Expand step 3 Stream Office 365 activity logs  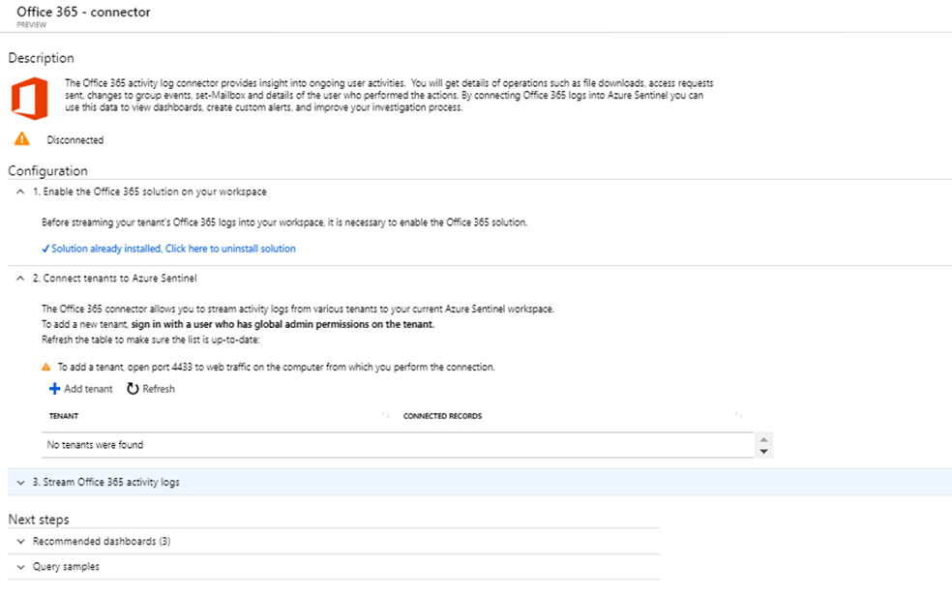pyautogui.click(x=20, y=483)
